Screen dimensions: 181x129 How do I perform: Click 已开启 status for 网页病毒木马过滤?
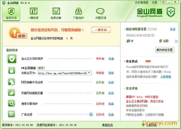coord(100,82)
